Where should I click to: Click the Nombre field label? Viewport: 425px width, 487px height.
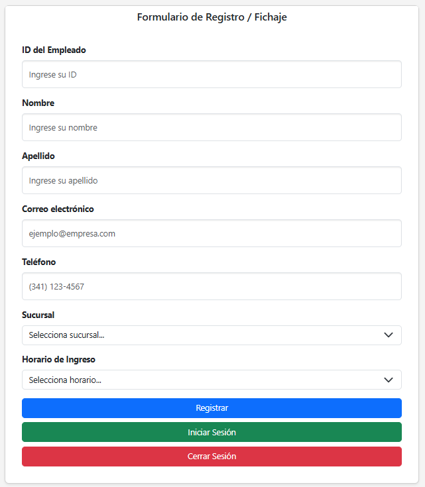pyautogui.click(x=38, y=103)
